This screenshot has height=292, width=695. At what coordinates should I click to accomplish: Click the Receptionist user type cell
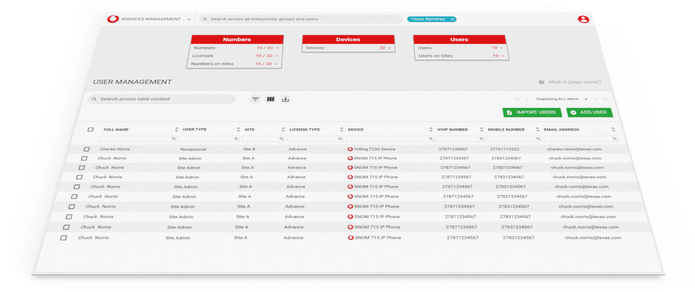click(193, 149)
